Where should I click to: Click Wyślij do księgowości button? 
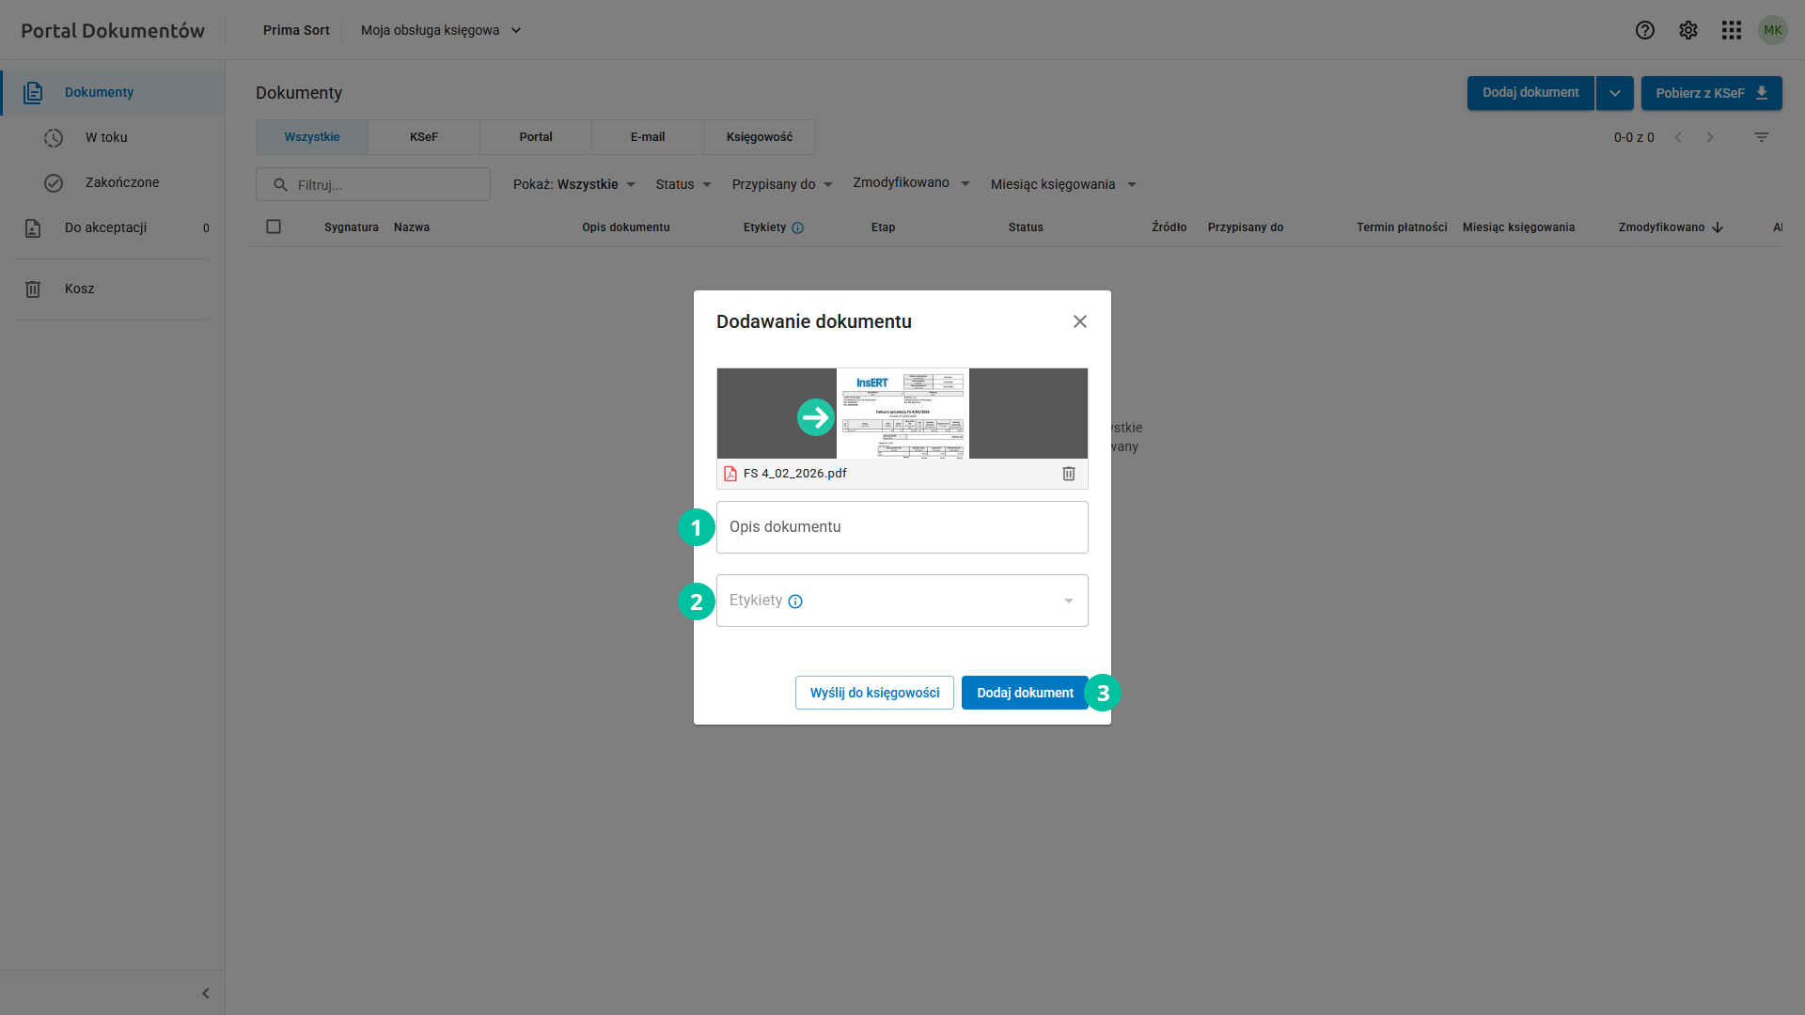(874, 693)
